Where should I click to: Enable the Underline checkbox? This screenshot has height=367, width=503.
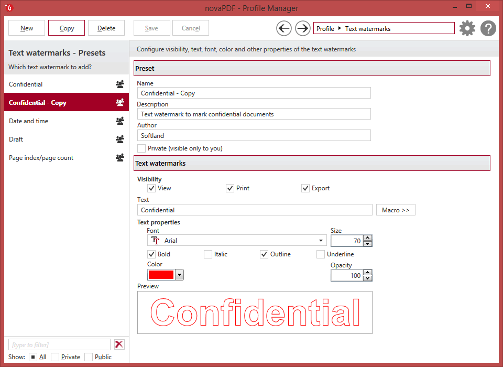[x=321, y=254]
